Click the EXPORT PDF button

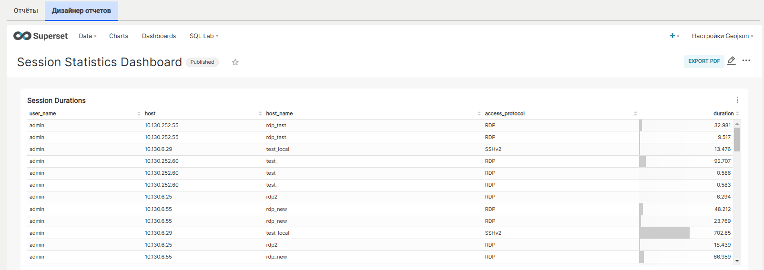704,61
